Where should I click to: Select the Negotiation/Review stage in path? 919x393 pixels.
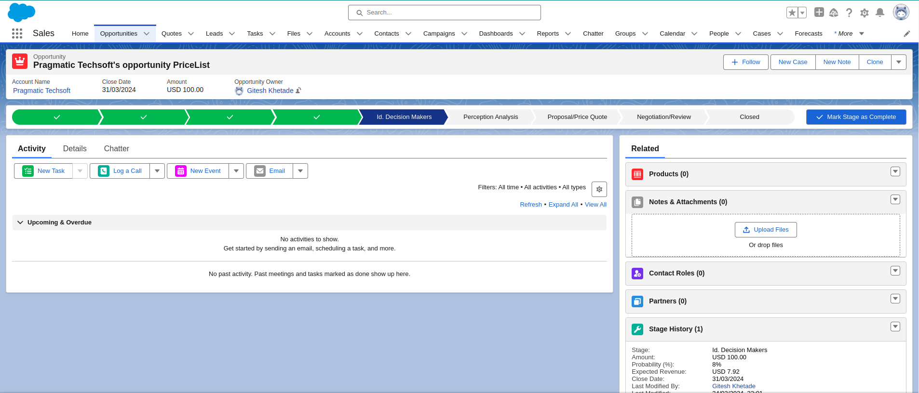pyautogui.click(x=663, y=117)
